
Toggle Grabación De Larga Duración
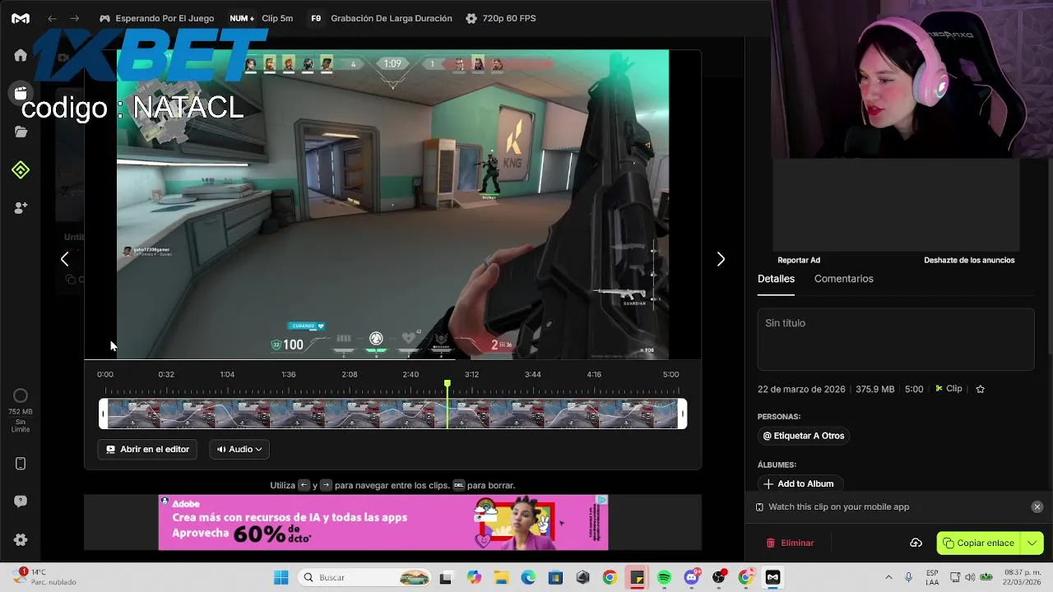[x=381, y=18]
